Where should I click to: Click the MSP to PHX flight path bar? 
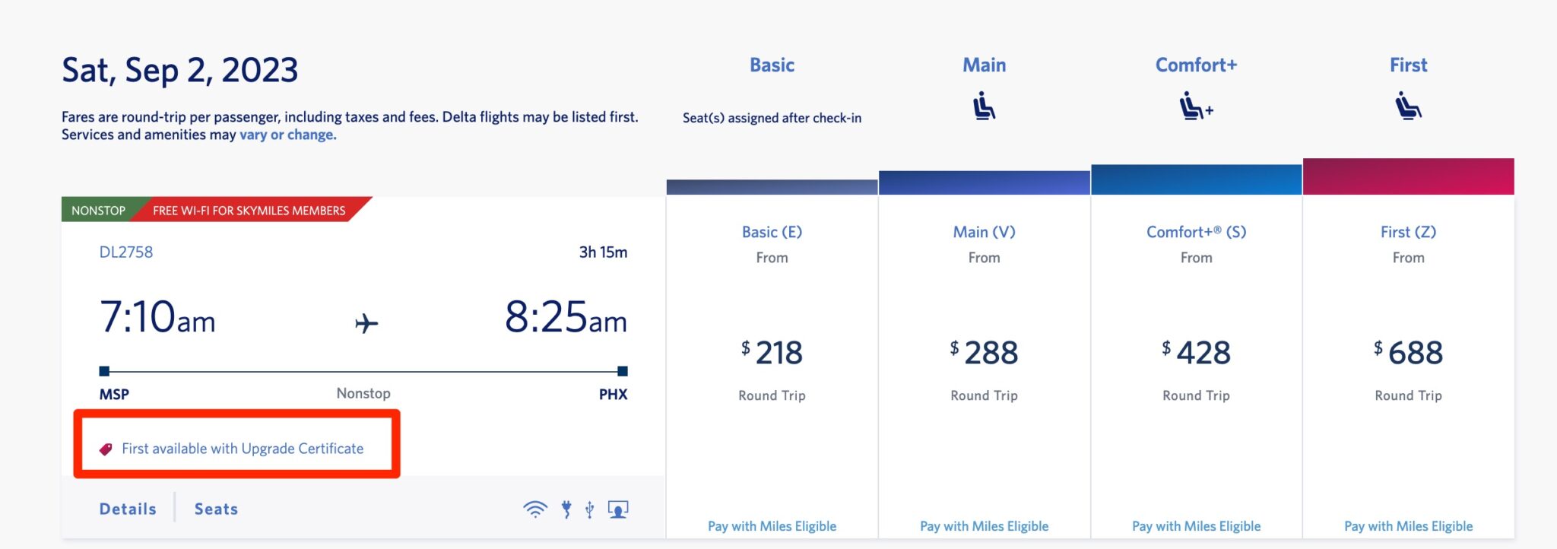[x=364, y=372]
